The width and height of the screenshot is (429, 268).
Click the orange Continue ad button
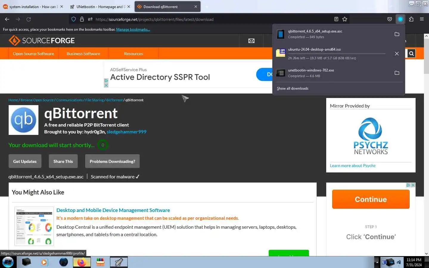click(371, 199)
